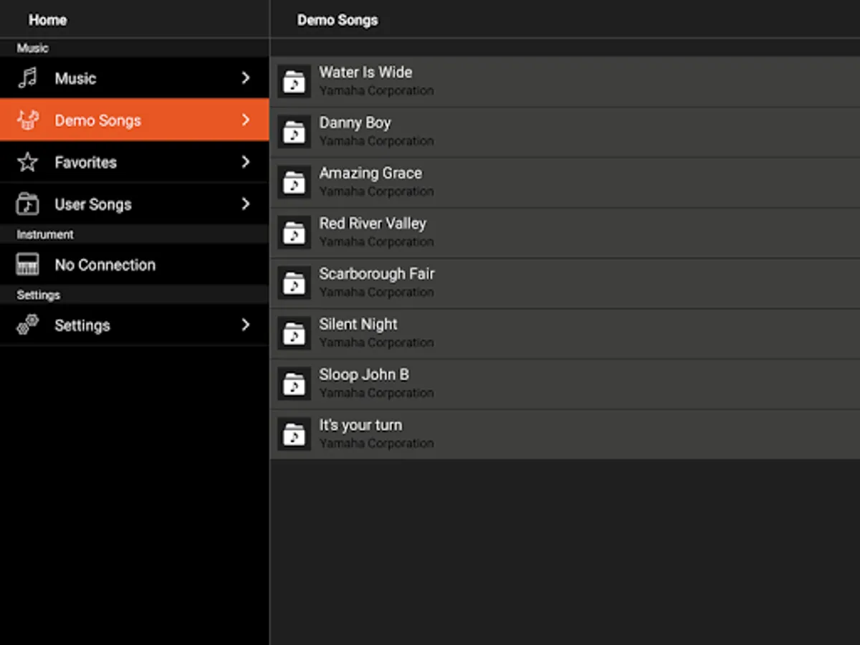This screenshot has width=860, height=645.
Task: Click Yamaha Corporation under Amazing Grace
Action: pyautogui.click(x=376, y=191)
